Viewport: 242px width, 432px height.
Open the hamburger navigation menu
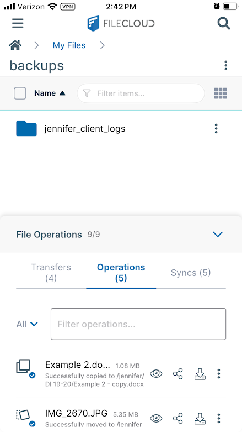pyautogui.click(x=18, y=23)
